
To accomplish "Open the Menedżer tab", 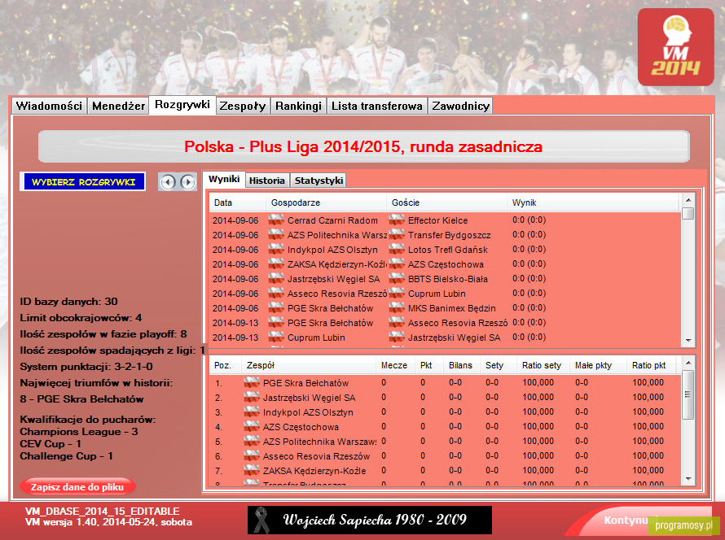I will 118,107.
